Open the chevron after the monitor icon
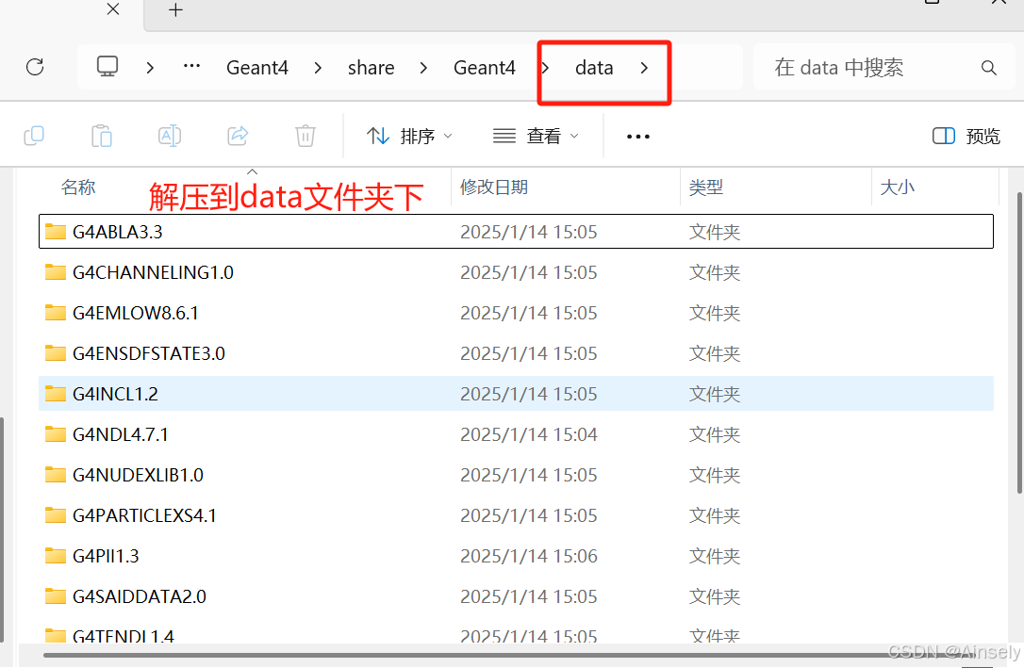This screenshot has width=1024, height=668. click(x=150, y=68)
